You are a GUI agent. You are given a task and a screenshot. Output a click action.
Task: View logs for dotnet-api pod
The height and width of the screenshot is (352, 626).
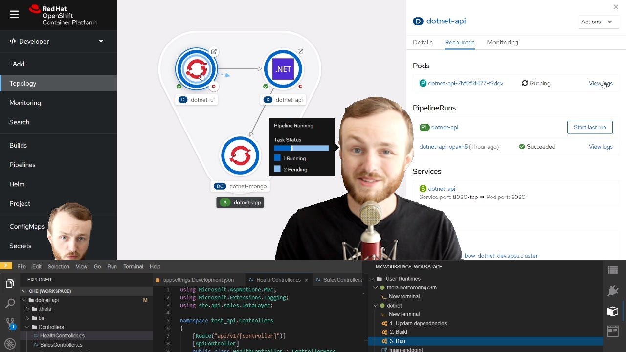(601, 83)
